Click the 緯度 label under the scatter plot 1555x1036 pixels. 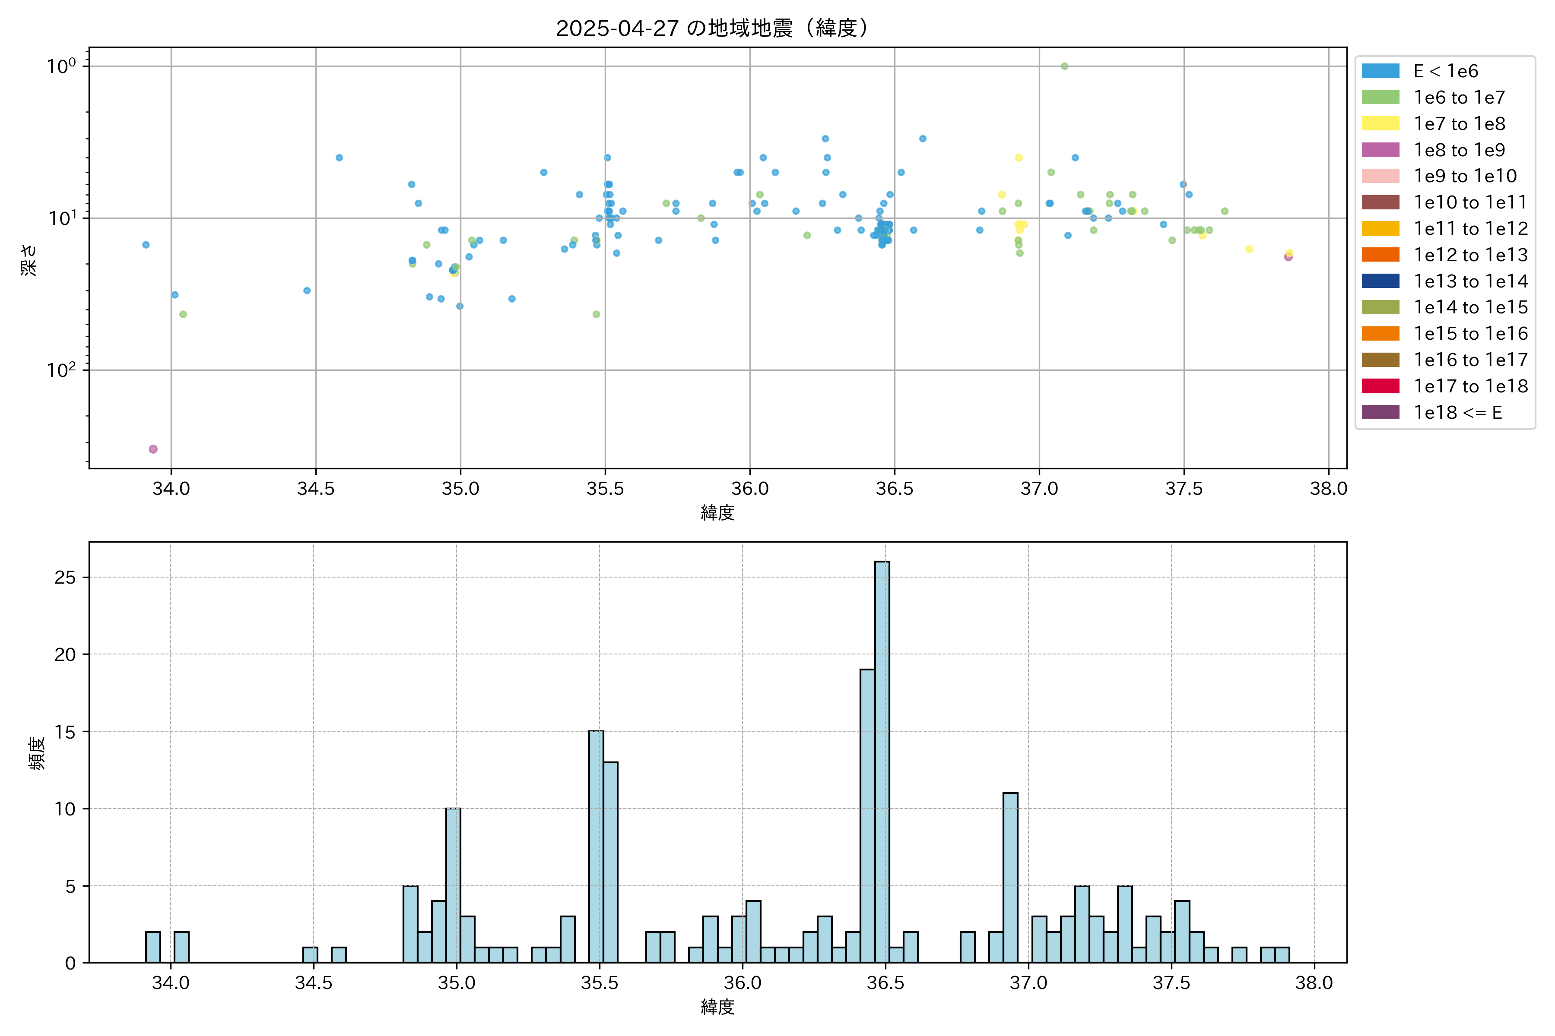click(x=717, y=512)
